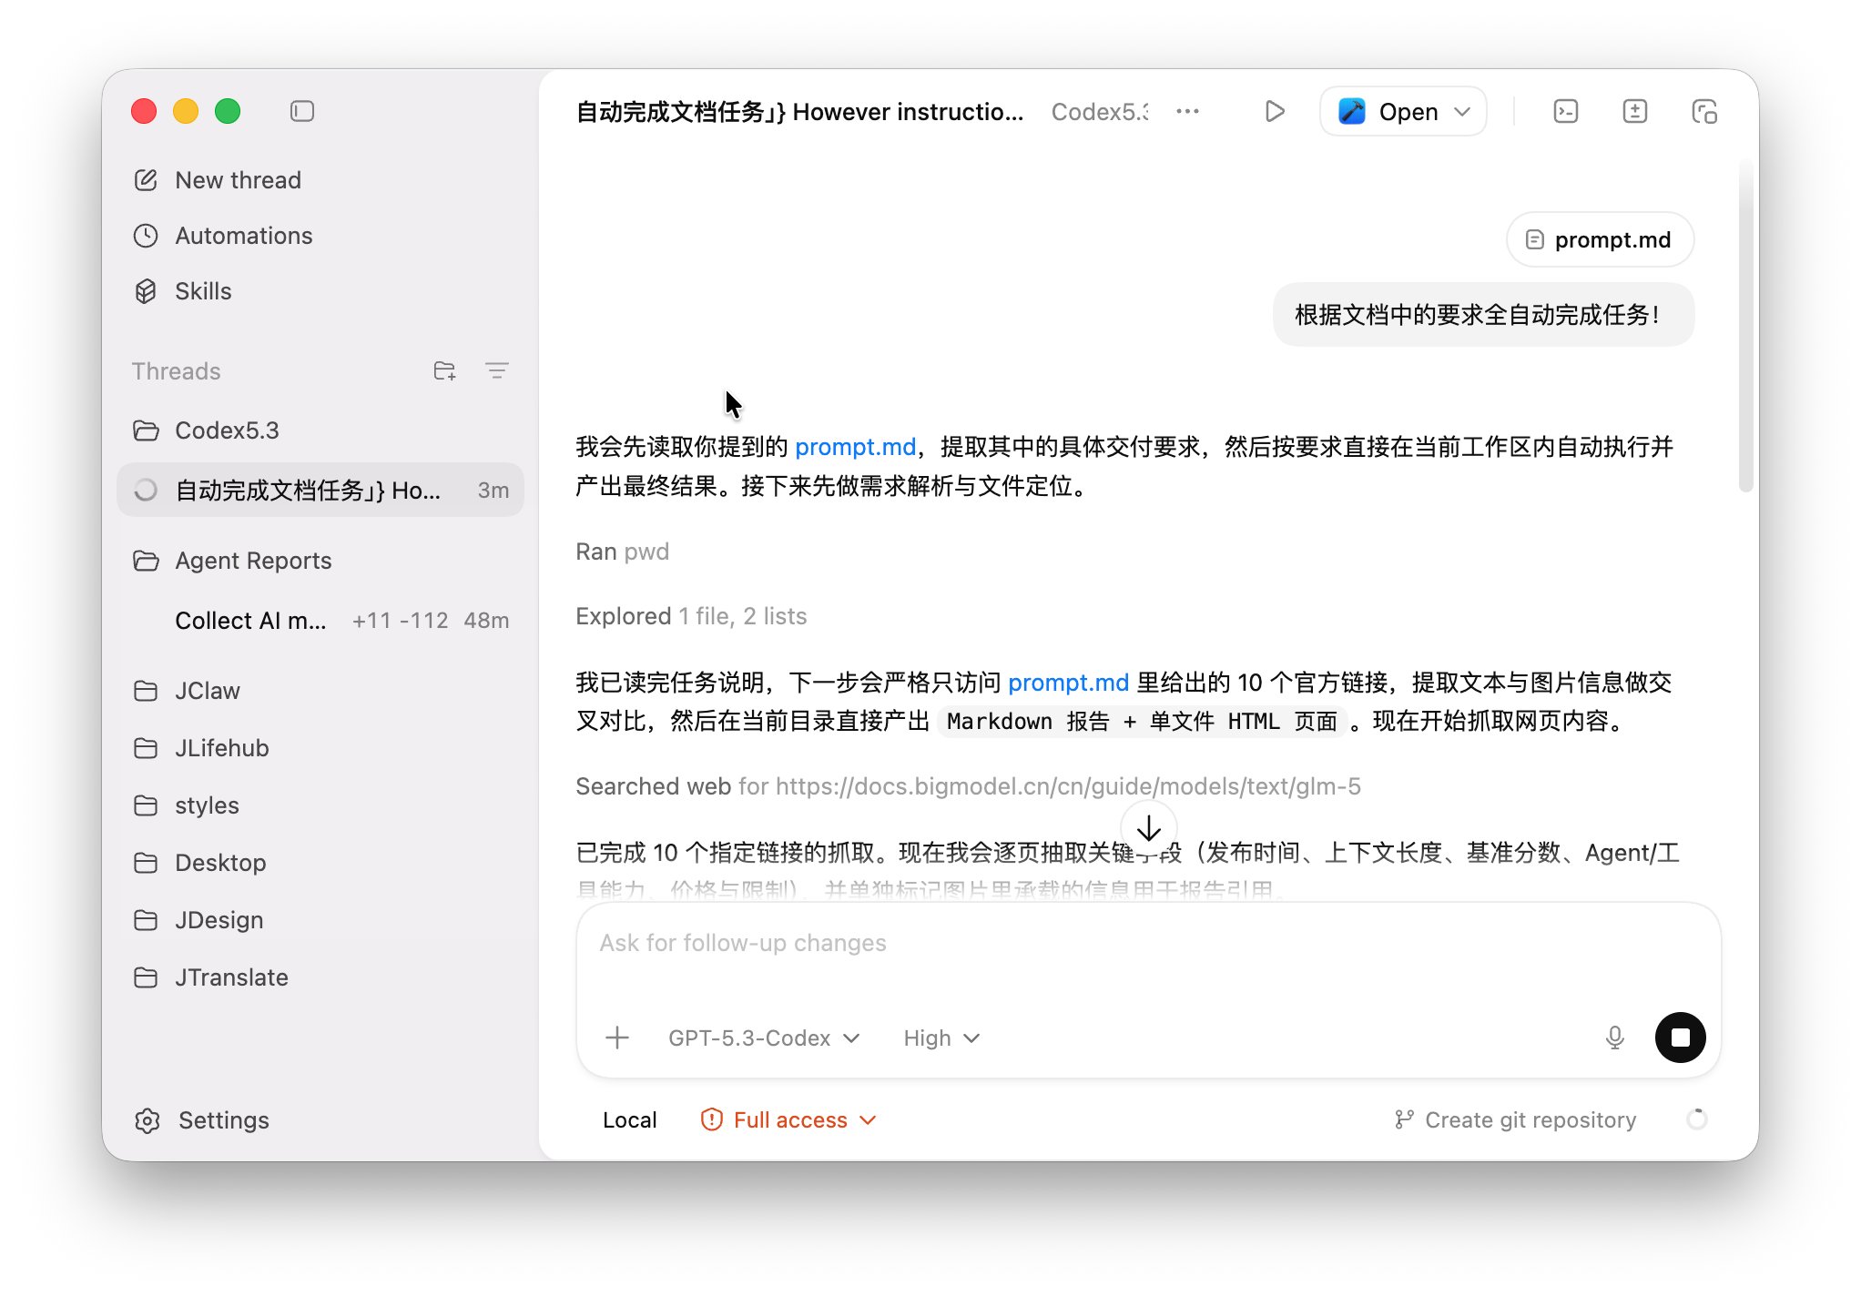Screen dimensions: 1861x1296
Task: Stop the running task button
Action: coord(1680,1038)
